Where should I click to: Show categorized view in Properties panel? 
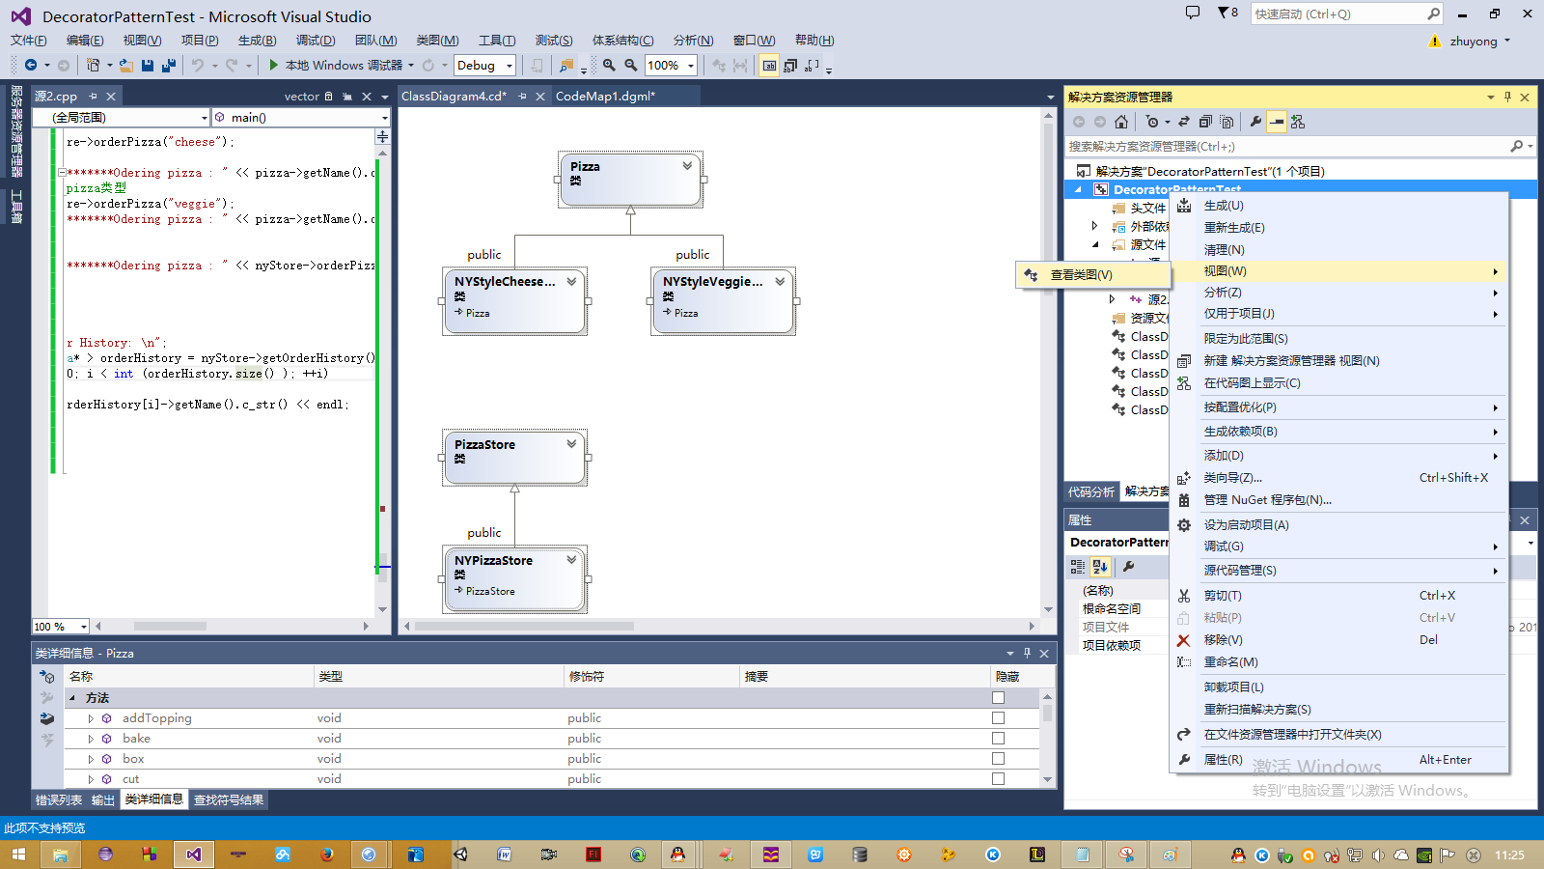(1078, 567)
